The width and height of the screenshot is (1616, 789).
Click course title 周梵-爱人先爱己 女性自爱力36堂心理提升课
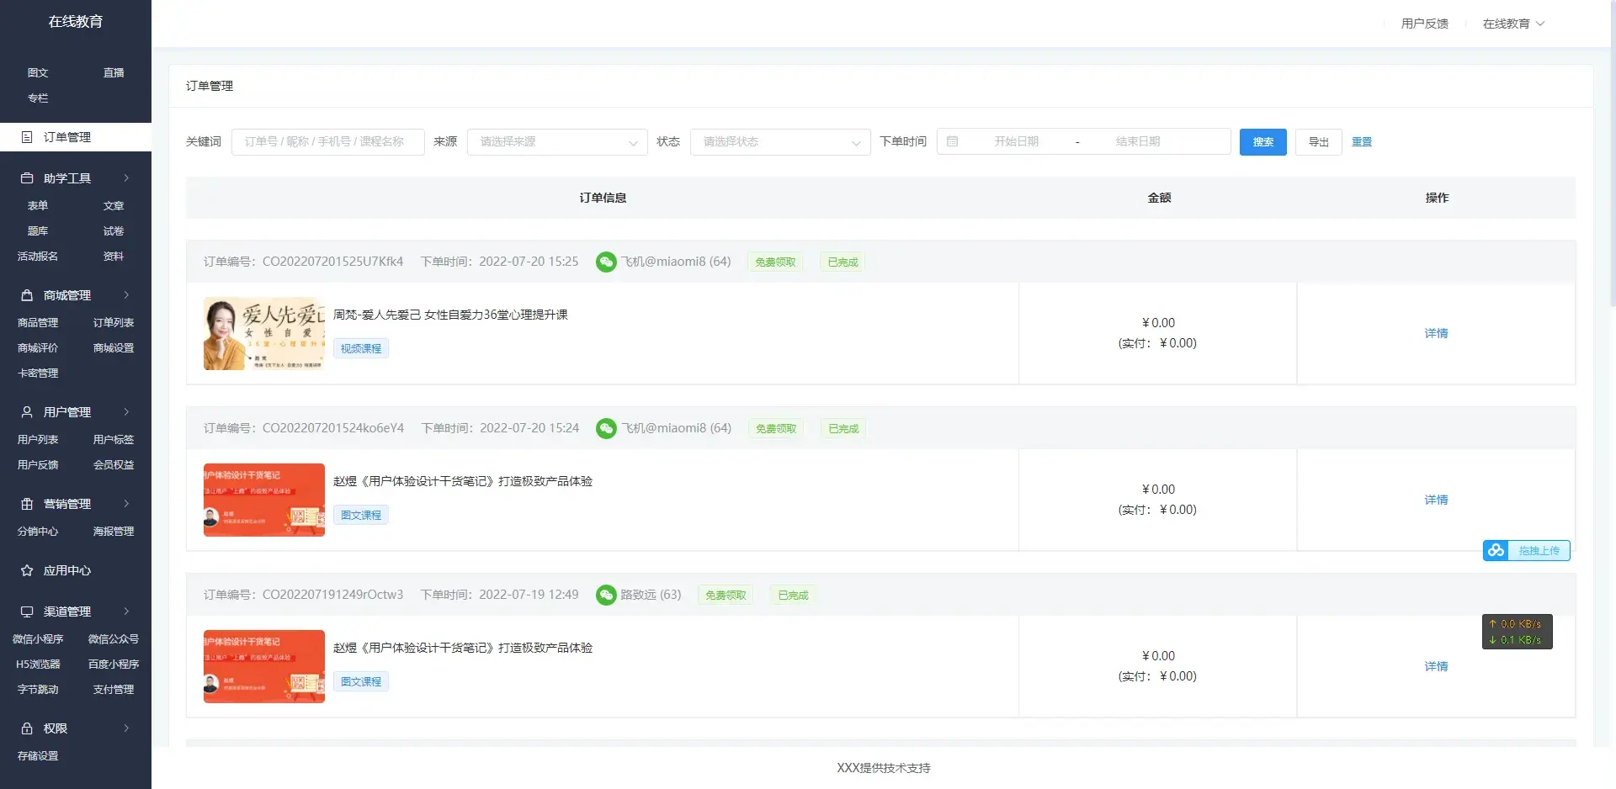(450, 315)
